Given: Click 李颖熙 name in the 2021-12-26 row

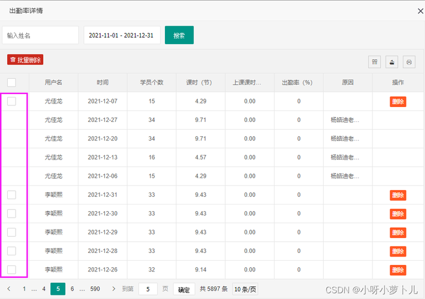Looking at the screenshot, I should click(53, 270).
